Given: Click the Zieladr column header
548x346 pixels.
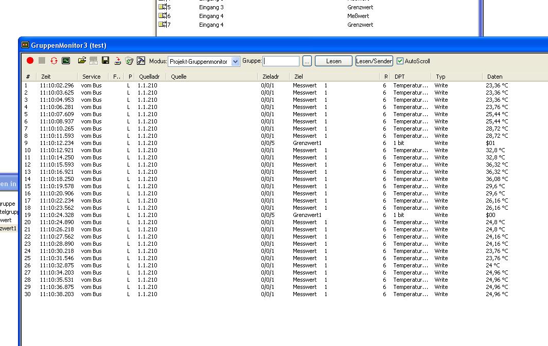Looking at the screenshot, I should pyautogui.click(x=270, y=77).
